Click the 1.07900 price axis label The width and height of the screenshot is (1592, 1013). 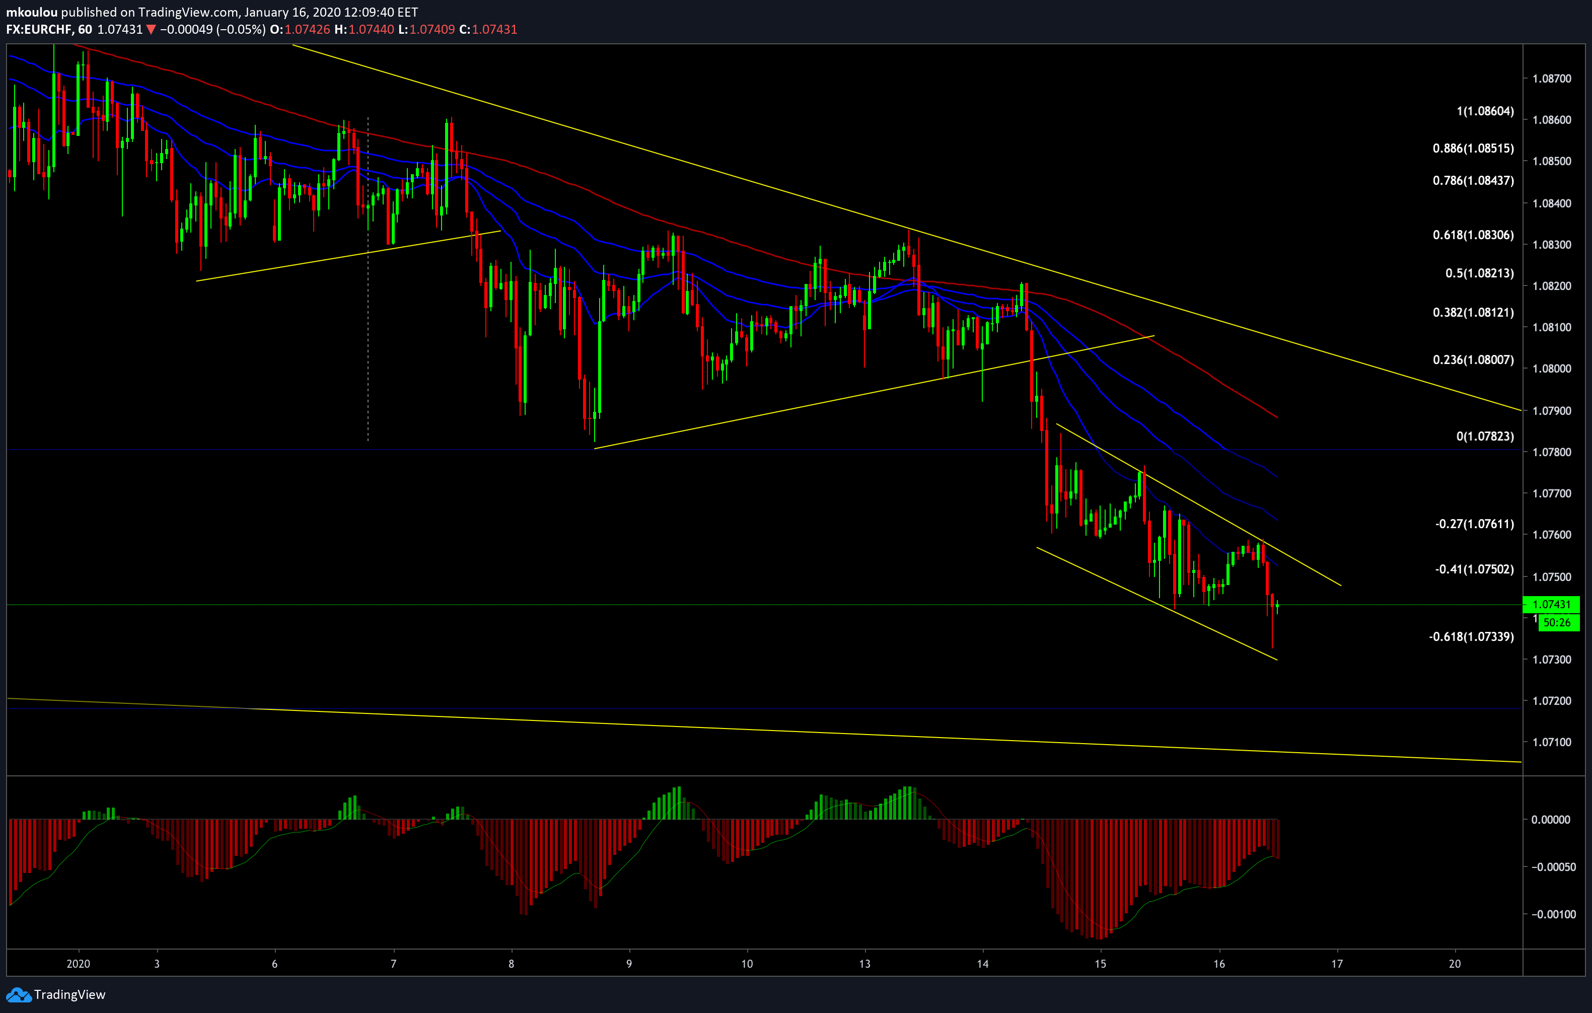coord(1552,411)
